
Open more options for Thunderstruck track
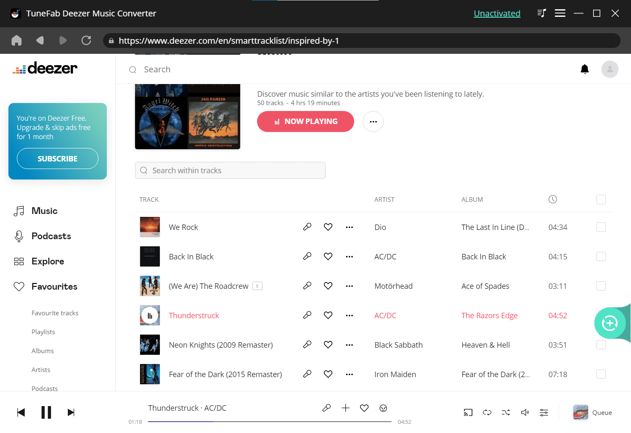pyautogui.click(x=349, y=315)
